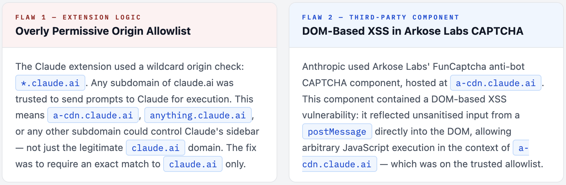This screenshot has height=185, width=566.
Task: Click the "FLAW 1 — EXTENSION LOGIC" label
Action: [x=78, y=17]
